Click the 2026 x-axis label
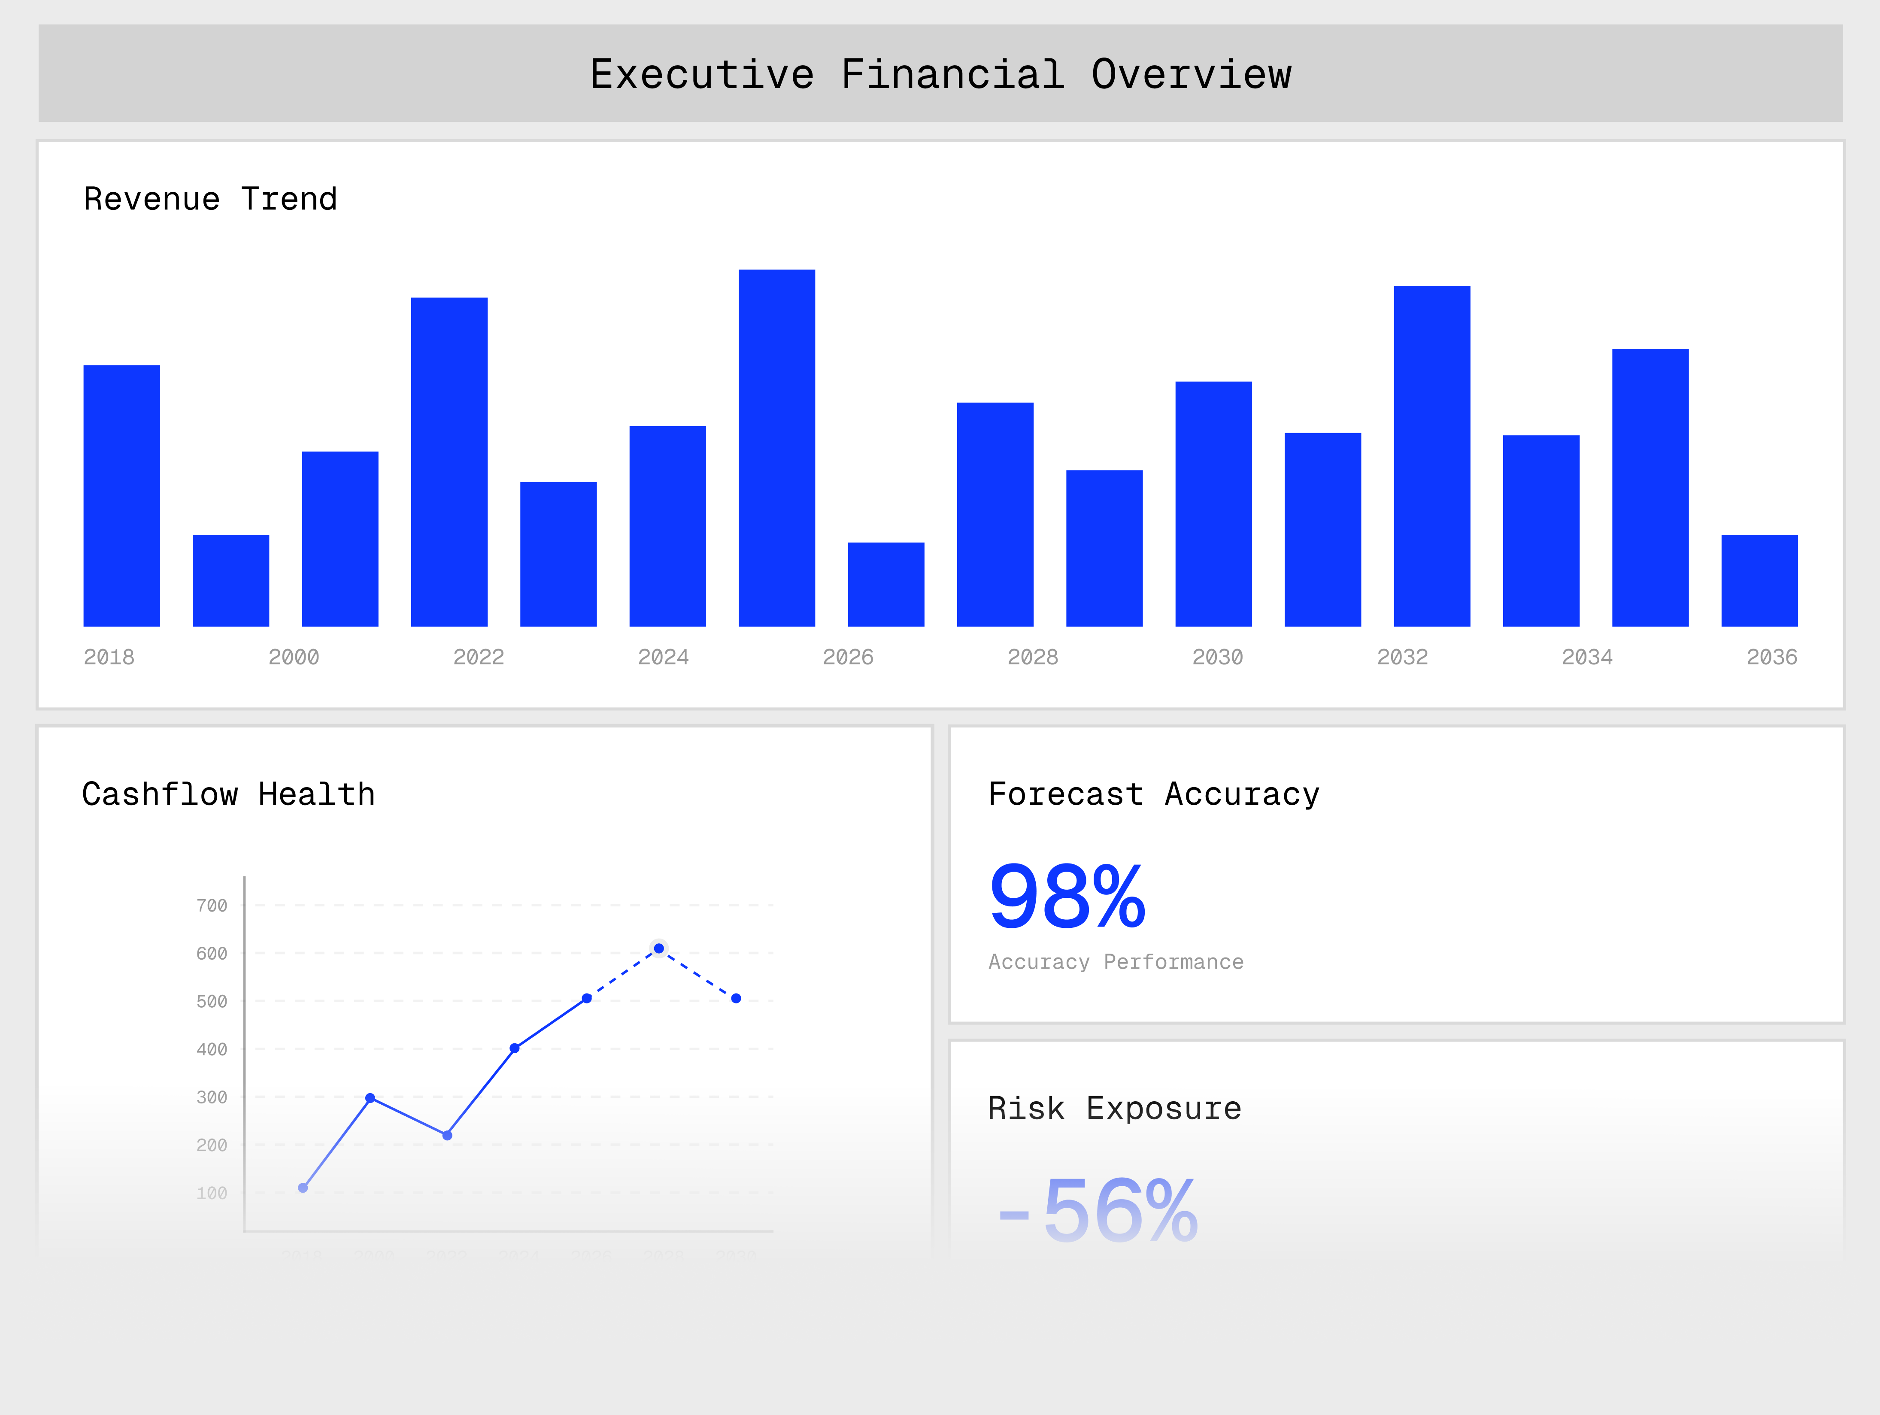Viewport: 1880px width, 1415px height. [847, 657]
